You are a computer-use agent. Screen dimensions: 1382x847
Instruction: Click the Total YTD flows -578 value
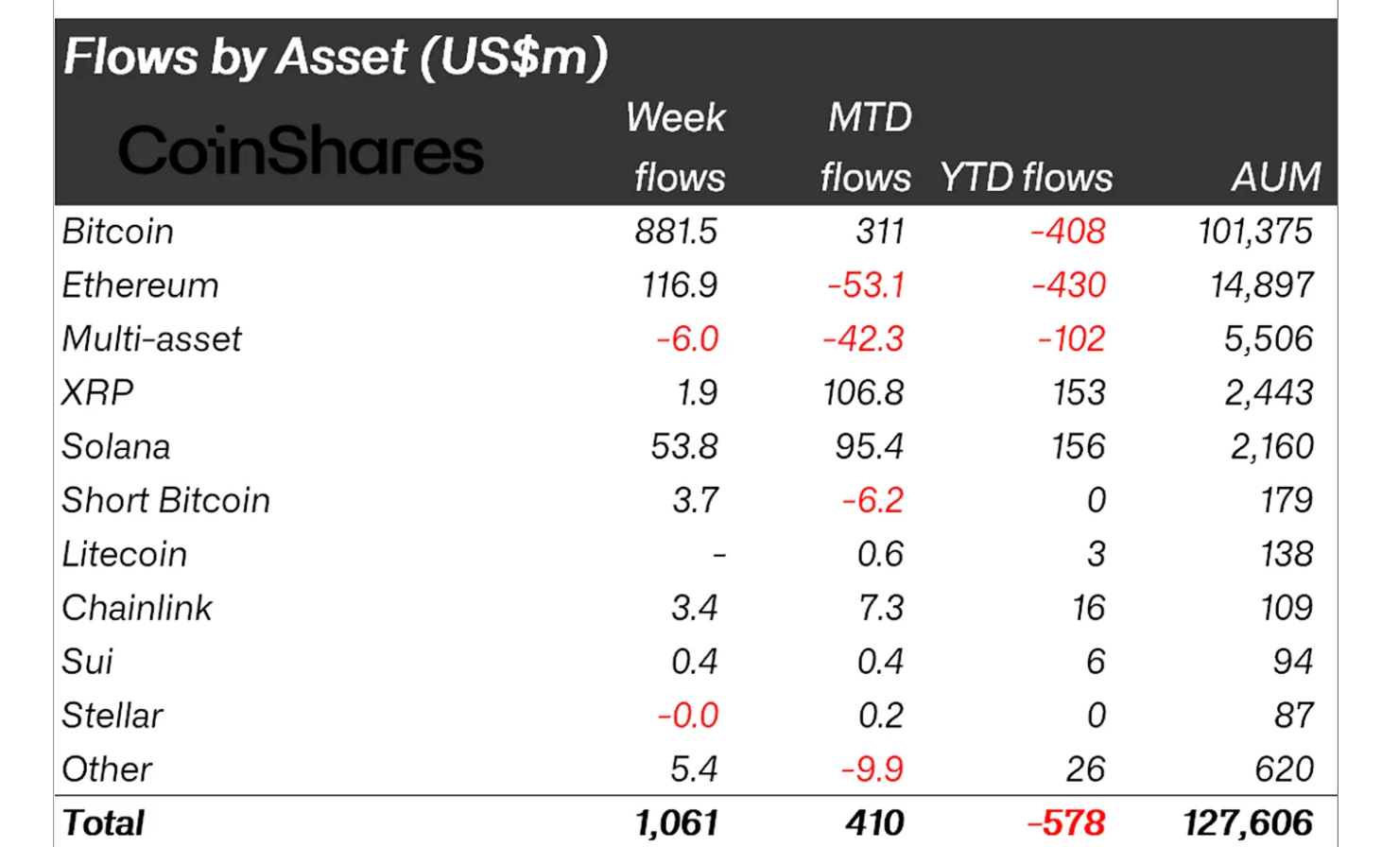1066,823
